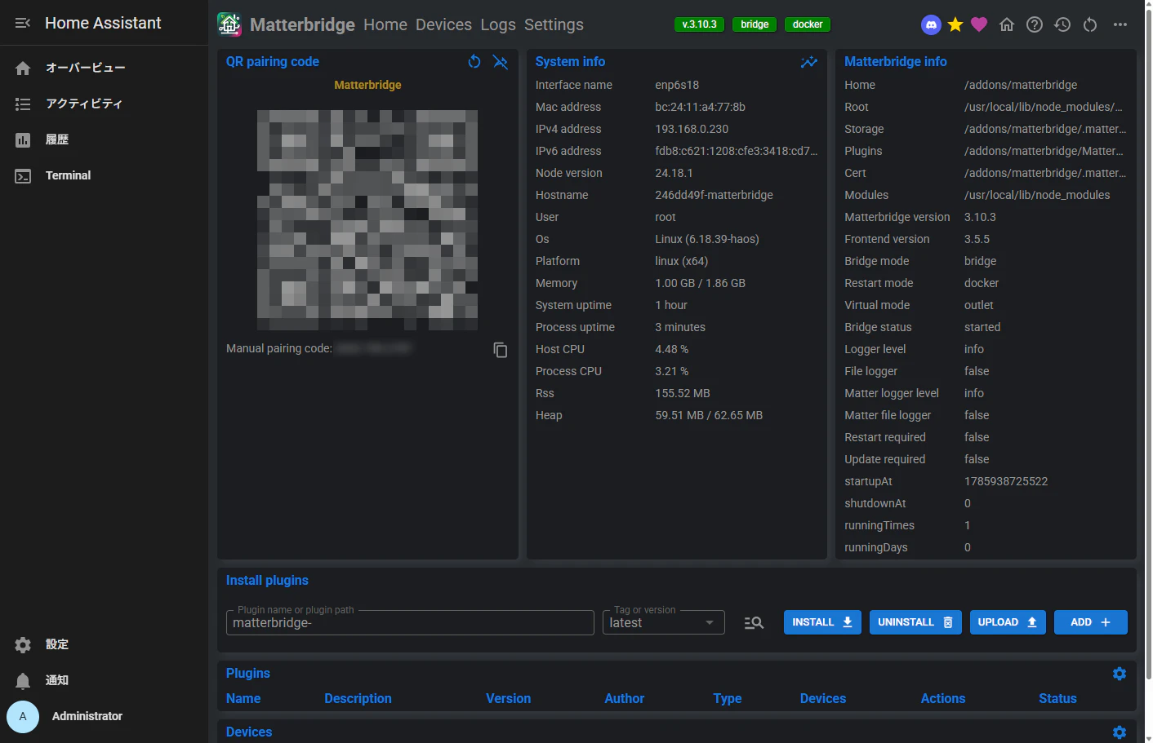Click the house icon in Matterbridge header
This screenshot has height=743, width=1153.
pos(1007,24)
